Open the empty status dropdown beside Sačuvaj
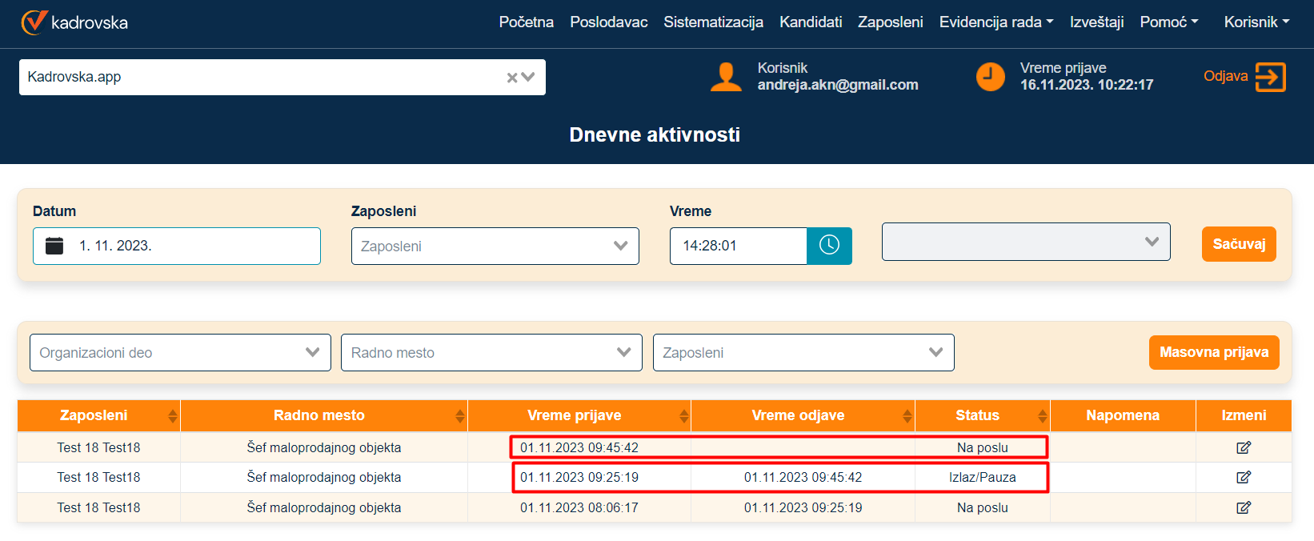Screen dimensions: 1314x541 (1025, 242)
